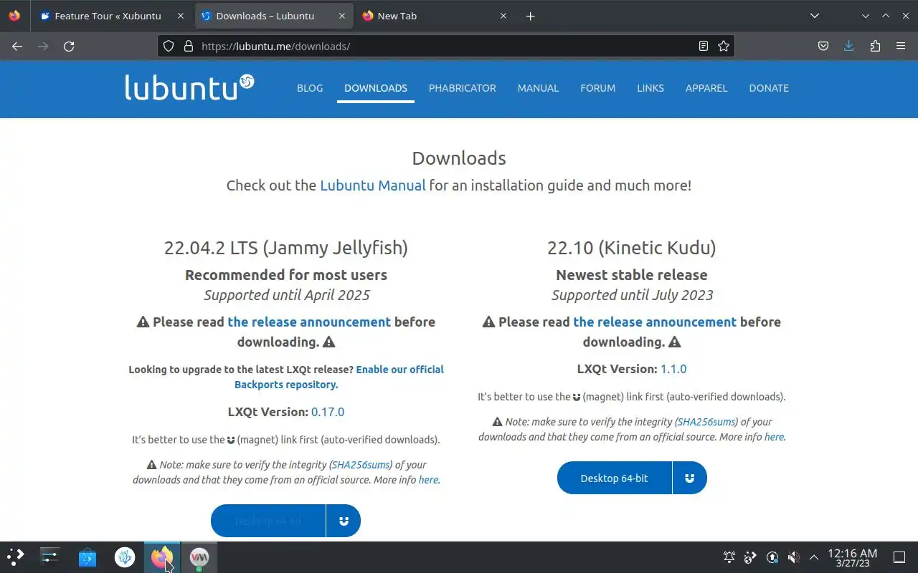This screenshot has height=573, width=918.
Task: Open the VM manager in taskbar
Action: click(199, 557)
